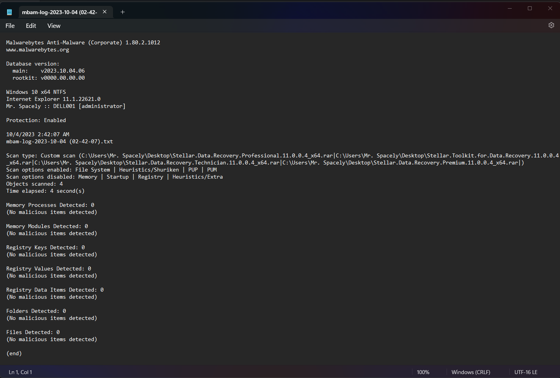Click UTF-16 LE encoding indicator

click(526, 372)
